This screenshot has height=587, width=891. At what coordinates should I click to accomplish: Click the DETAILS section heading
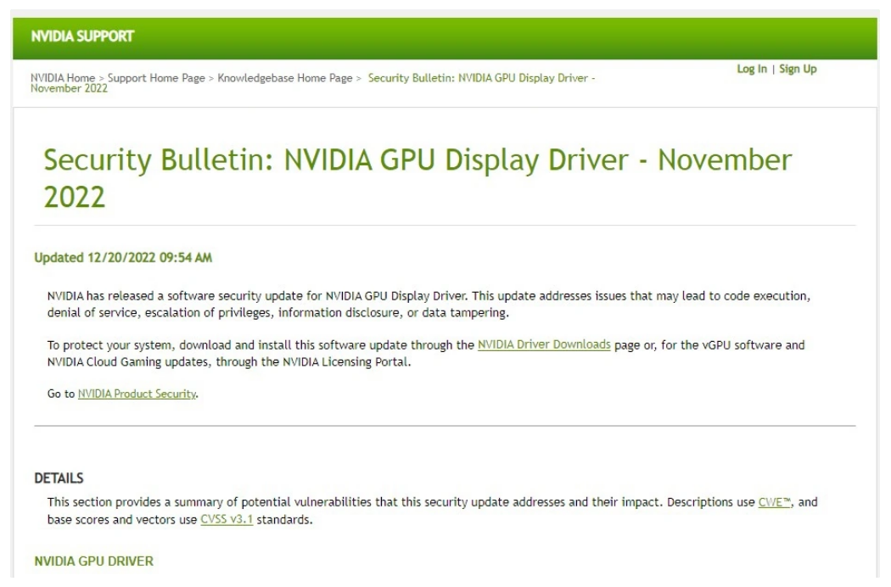pos(59,478)
